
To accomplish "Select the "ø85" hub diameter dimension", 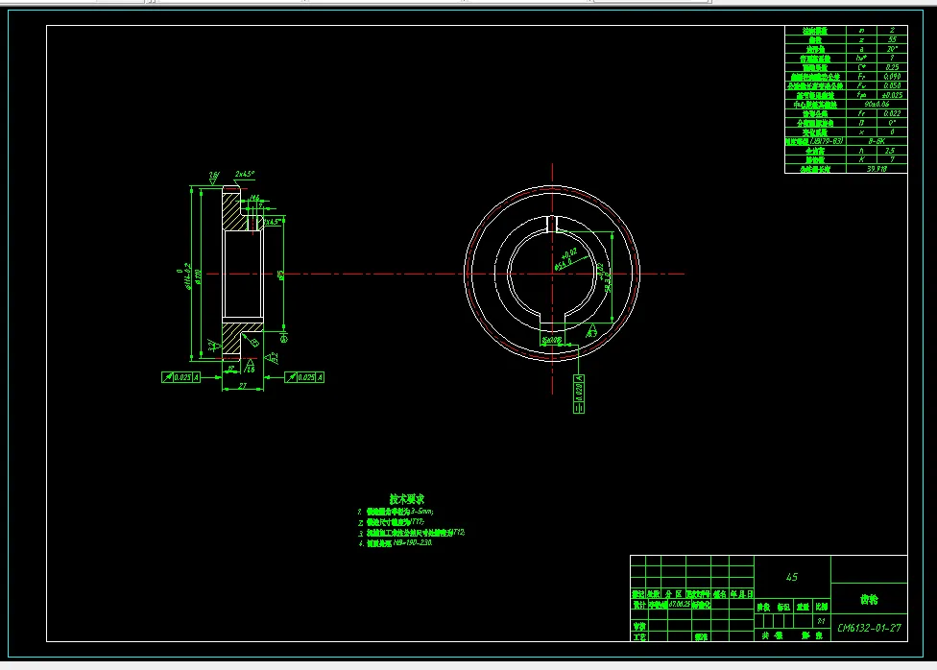I will (281, 275).
